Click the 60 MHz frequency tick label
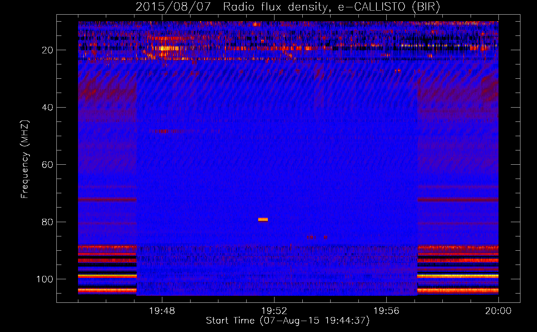The image size is (537, 332). click(47, 165)
